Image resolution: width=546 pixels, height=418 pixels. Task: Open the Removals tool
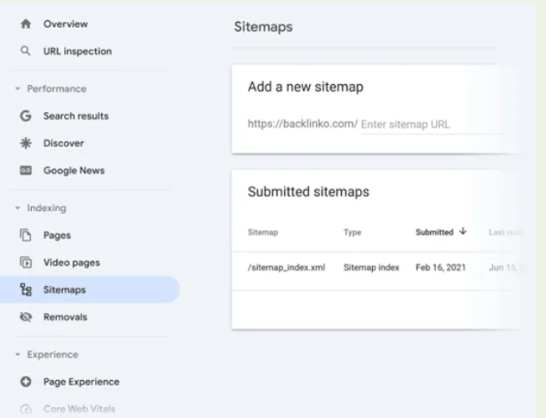(x=66, y=317)
